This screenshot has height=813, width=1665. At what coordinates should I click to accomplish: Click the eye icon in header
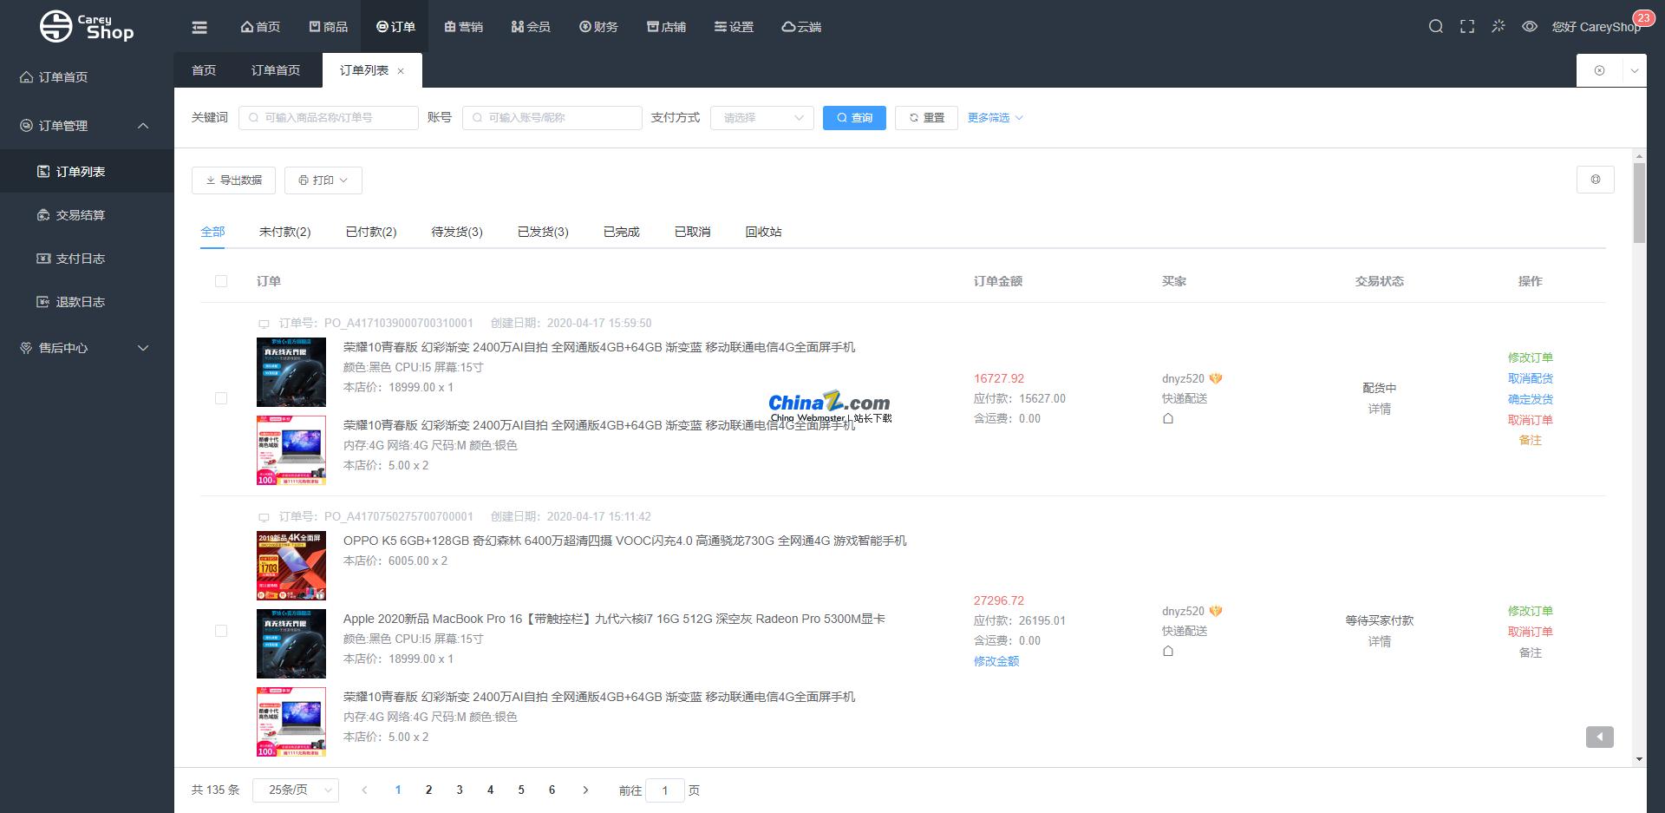coord(1530,27)
